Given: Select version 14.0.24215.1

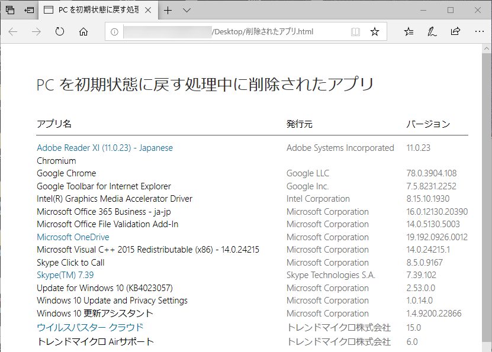Looking at the screenshot, I should (428, 250).
